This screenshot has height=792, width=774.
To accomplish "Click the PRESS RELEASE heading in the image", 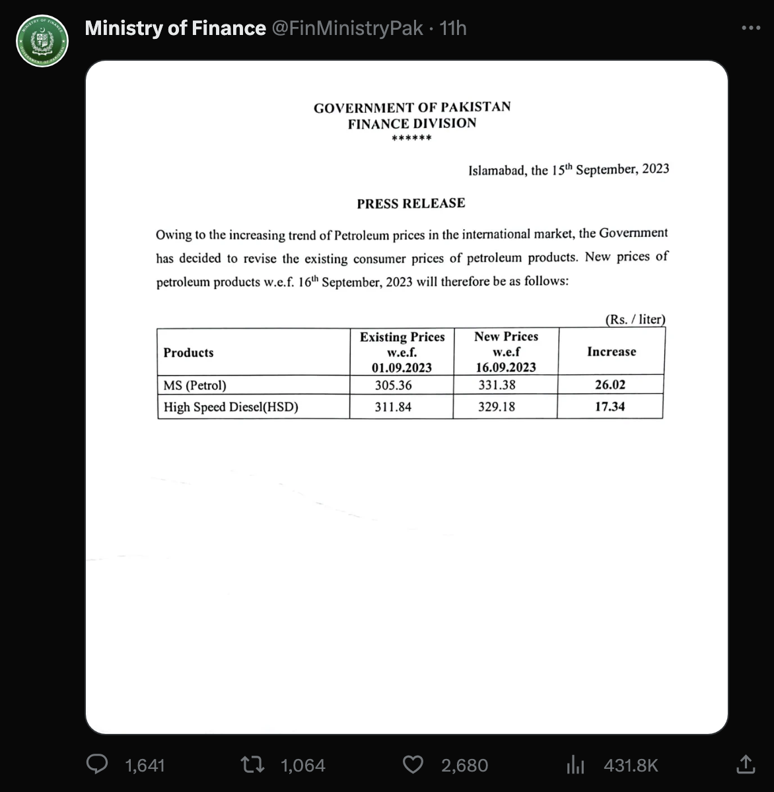I will pos(411,203).
